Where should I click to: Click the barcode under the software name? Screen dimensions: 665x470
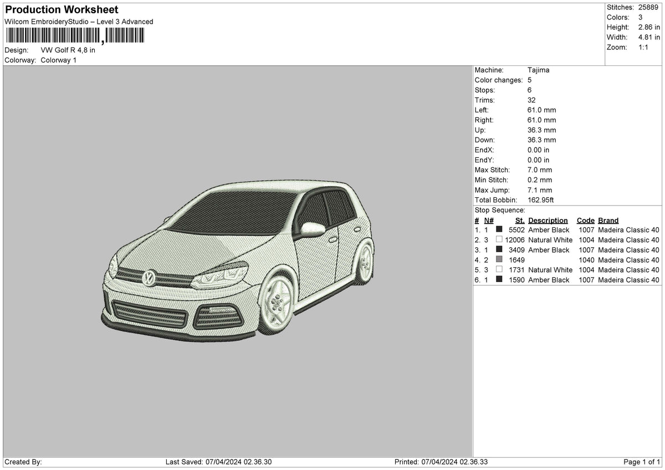click(x=75, y=36)
